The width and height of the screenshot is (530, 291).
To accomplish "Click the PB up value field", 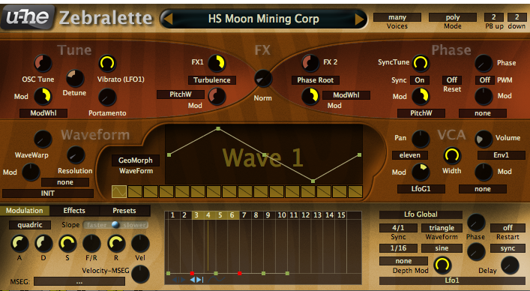I will [x=494, y=17].
